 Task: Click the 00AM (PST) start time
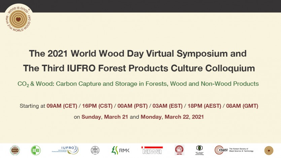133,106
